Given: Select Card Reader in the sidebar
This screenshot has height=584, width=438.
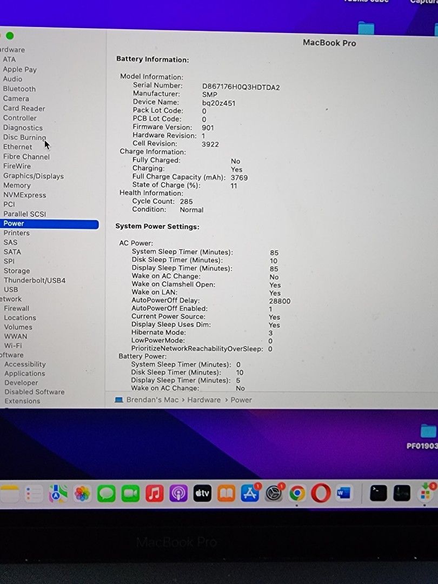Looking at the screenshot, I should tap(24, 108).
